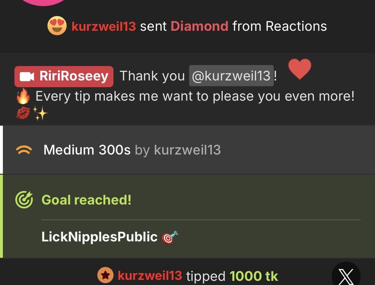Screen dimensions: 375x285
Task: Open RiriRoseey broadcaster name badge
Action: point(64,77)
